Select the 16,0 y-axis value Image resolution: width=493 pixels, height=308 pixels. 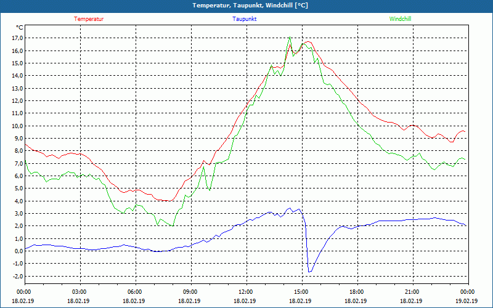17,51
